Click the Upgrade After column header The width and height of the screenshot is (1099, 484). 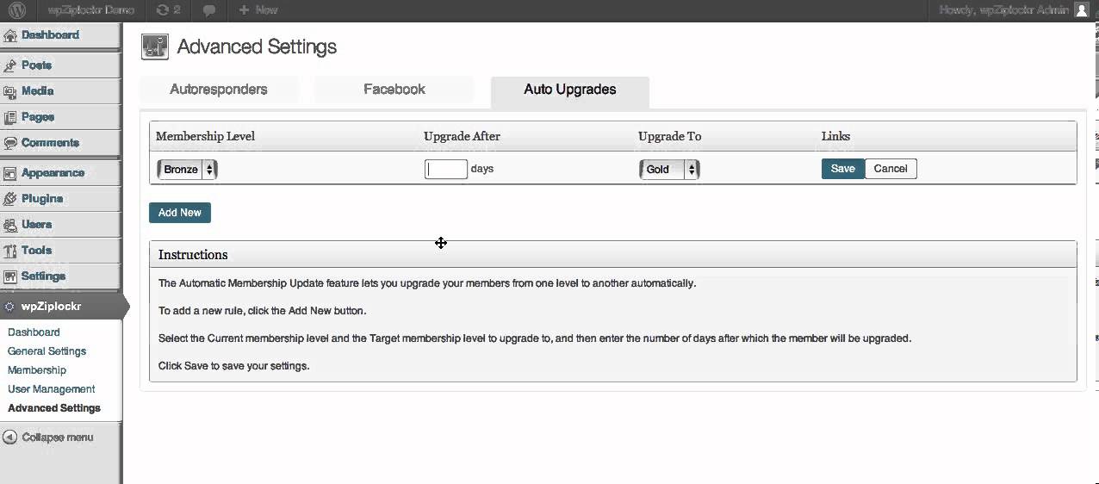pos(462,136)
